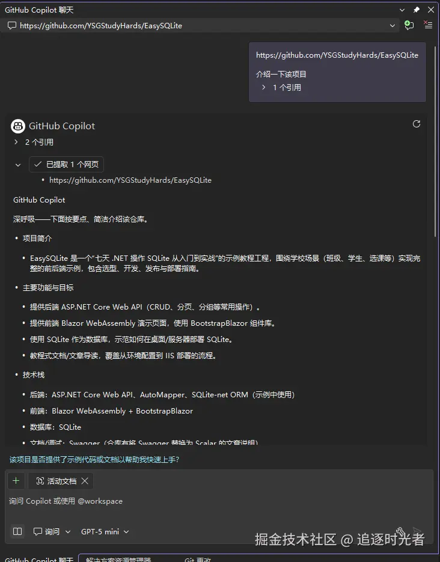Open the "GPT-5 mini" model selector
The image size is (440, 562).
point(105,531)
